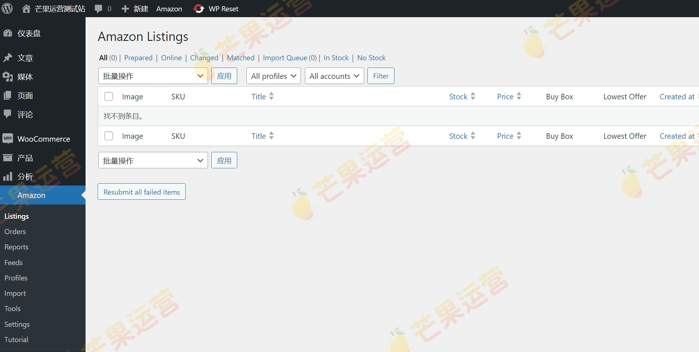Open Orders in the Amazon submenu
Screen dimensions: 699x352
pyautogui.click(x=15, y=232)
